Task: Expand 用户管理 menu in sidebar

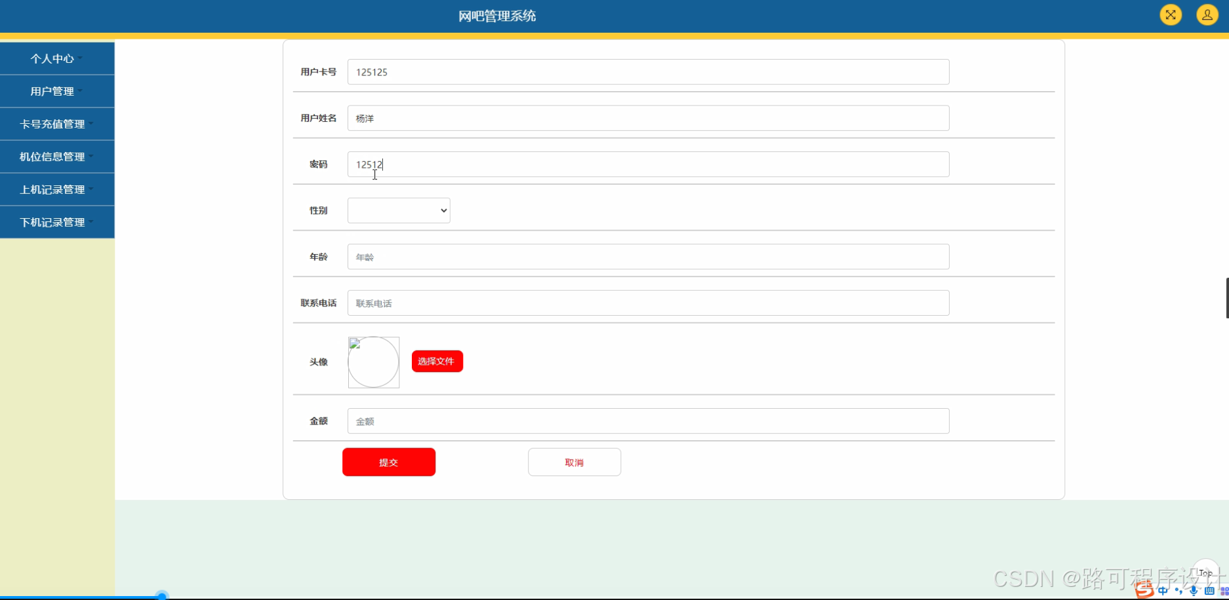Action: (57, 91)
